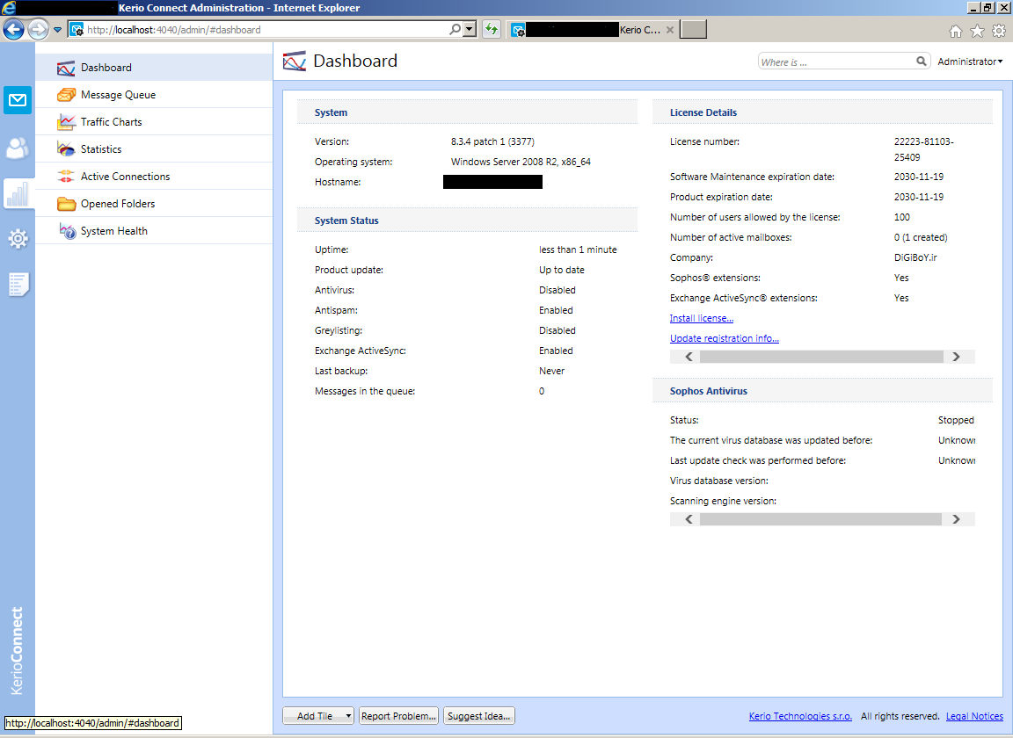1013x738 pixels.
Task: Open the logs page icon in left rail
Action: pyautogui.click(x=18, y=284)
